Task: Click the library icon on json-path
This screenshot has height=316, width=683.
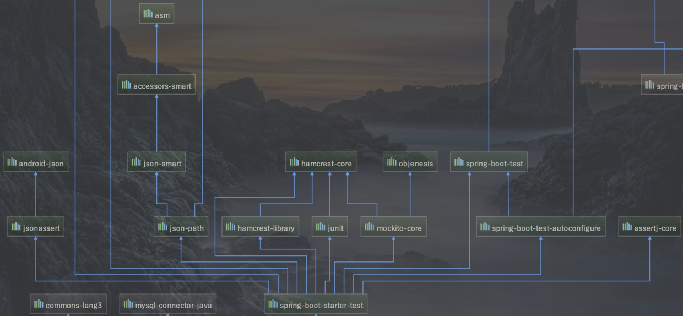Action: 163,227
